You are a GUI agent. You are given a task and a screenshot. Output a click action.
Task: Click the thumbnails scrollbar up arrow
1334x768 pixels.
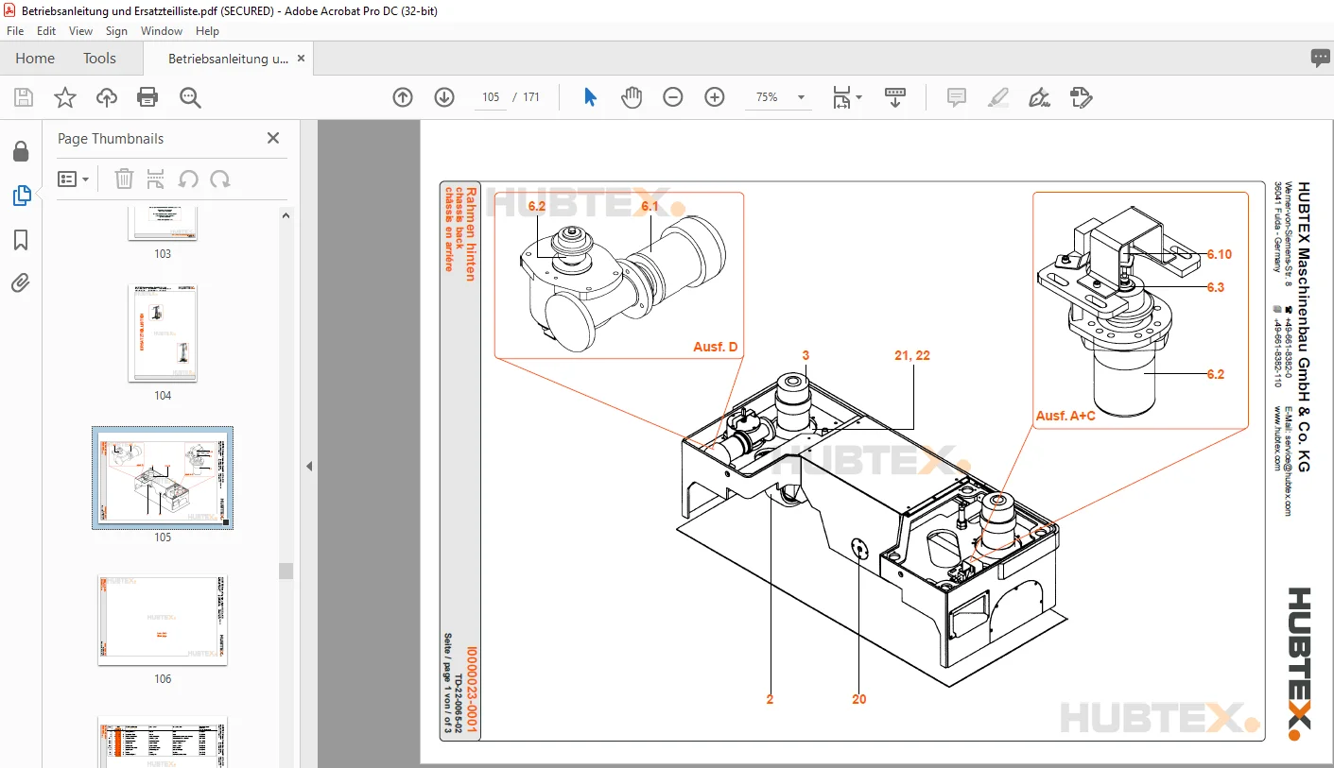286,214
